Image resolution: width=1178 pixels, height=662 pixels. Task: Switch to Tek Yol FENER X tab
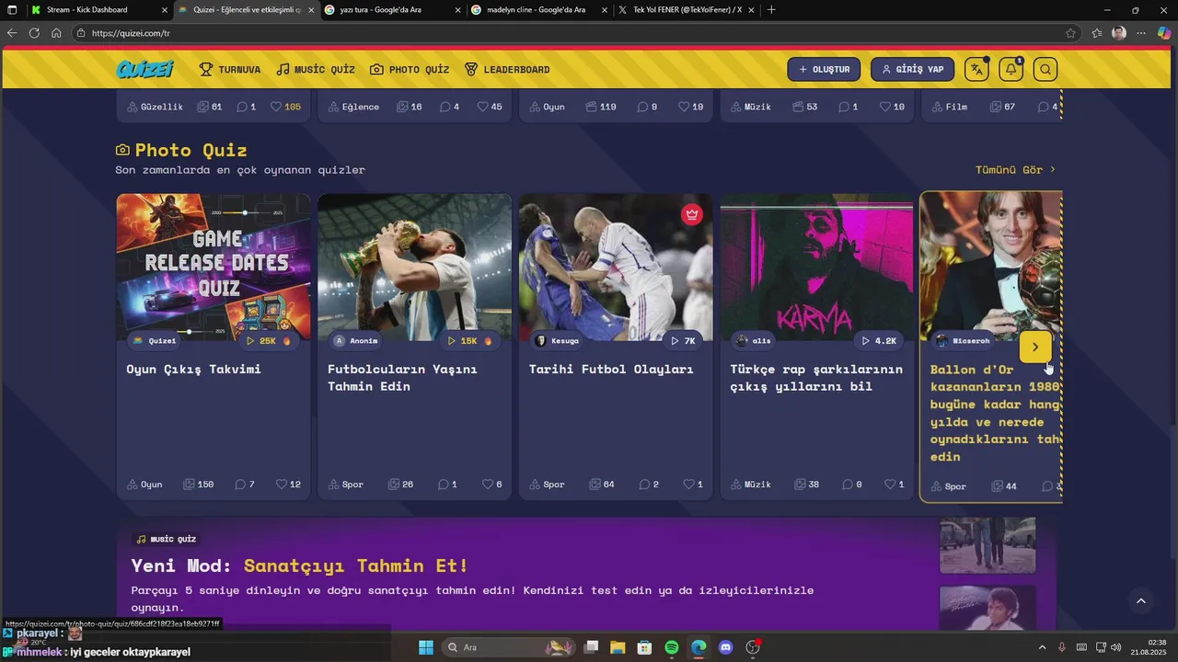click(686, 10)
